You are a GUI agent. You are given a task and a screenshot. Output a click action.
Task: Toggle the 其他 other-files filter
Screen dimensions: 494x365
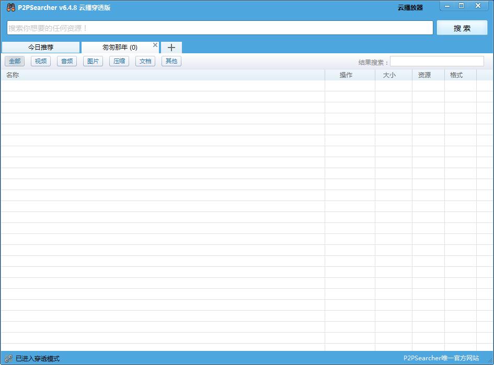[171, 61]
